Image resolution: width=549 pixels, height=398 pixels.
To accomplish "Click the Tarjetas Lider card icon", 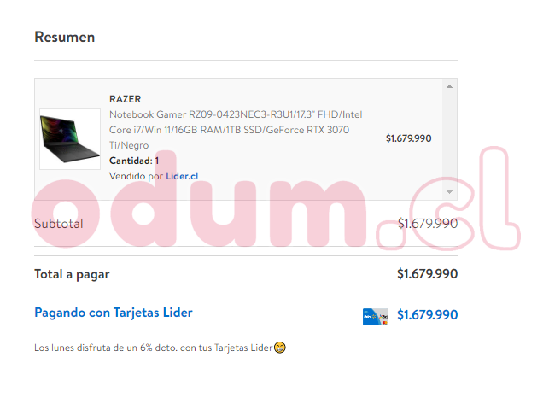I will [376, 317].
